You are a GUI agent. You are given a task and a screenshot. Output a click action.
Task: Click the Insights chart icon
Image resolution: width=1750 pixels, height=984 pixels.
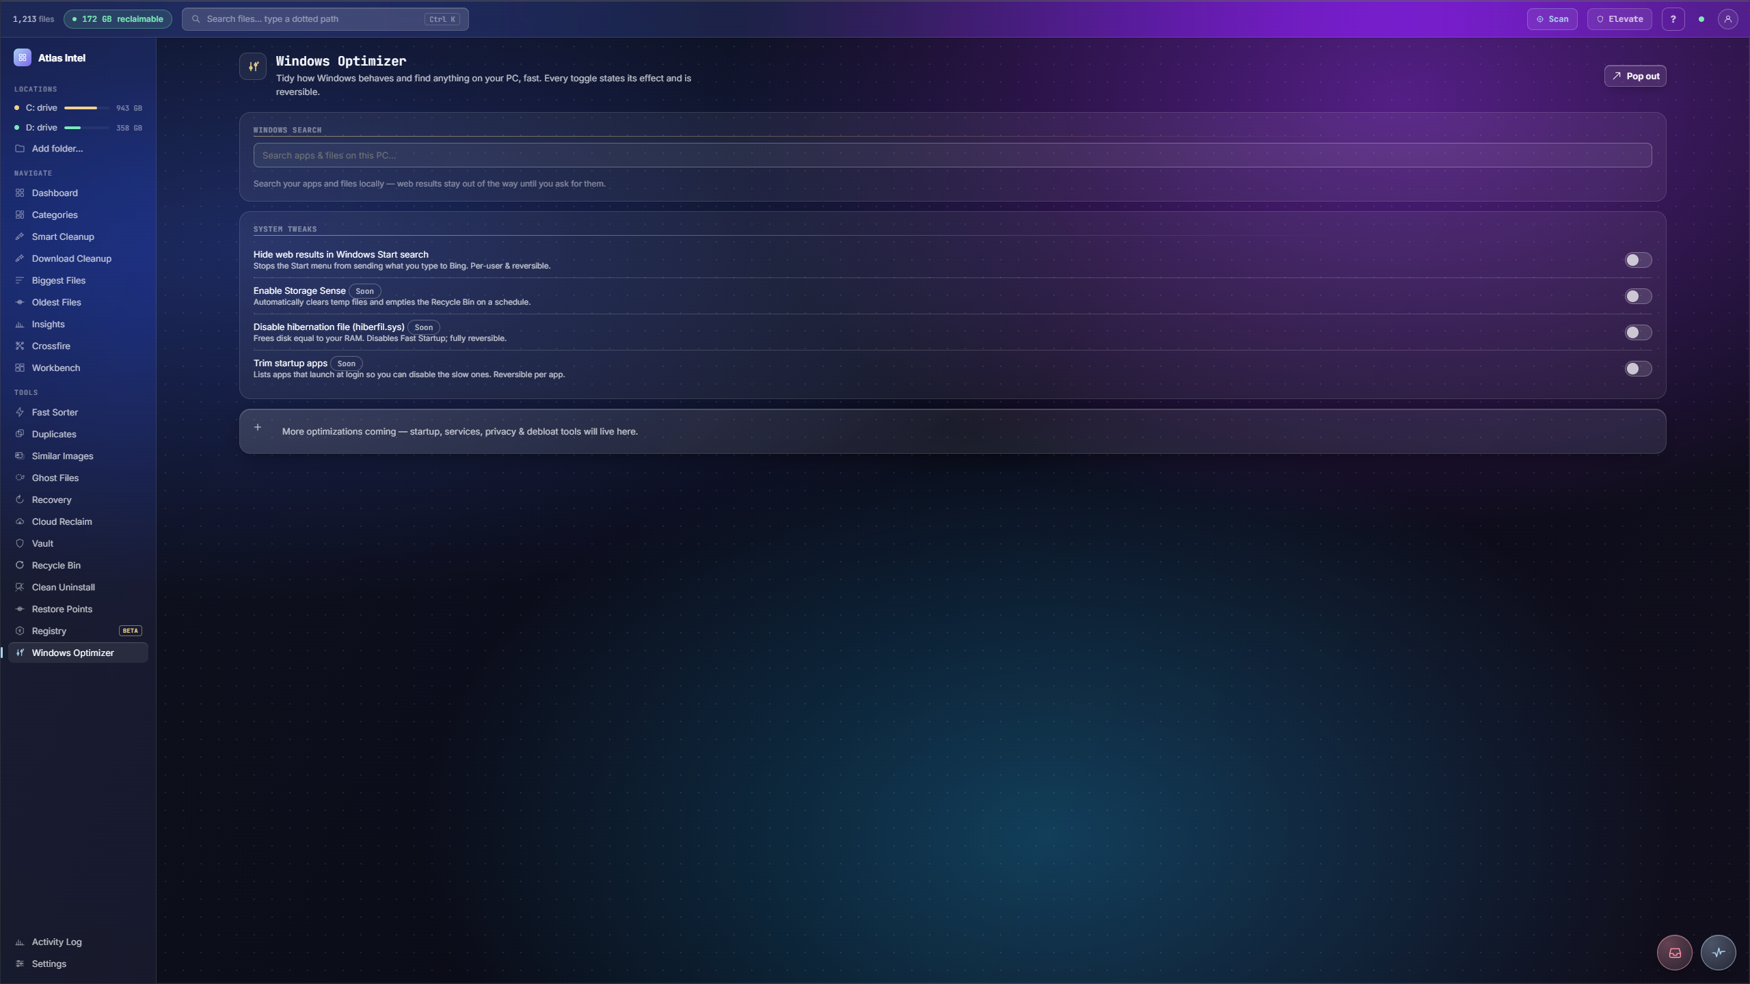point(20,325)
